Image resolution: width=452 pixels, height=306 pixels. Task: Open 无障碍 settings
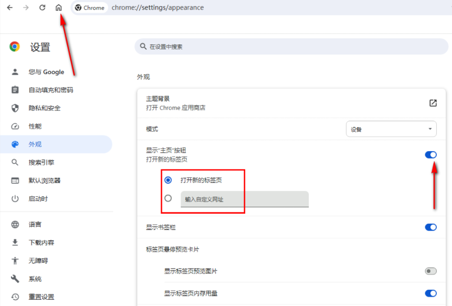(56, 260)
